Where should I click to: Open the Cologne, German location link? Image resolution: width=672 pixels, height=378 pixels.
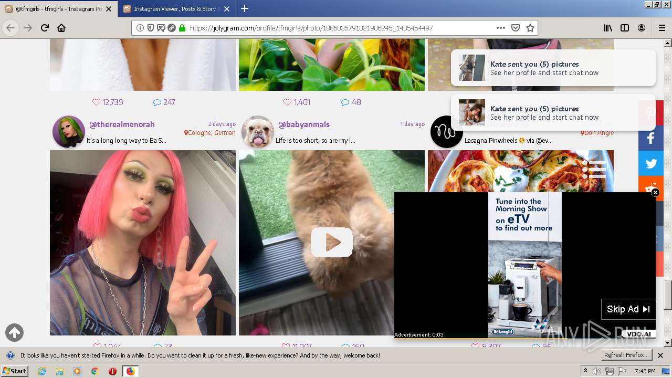tap(210, 133)
